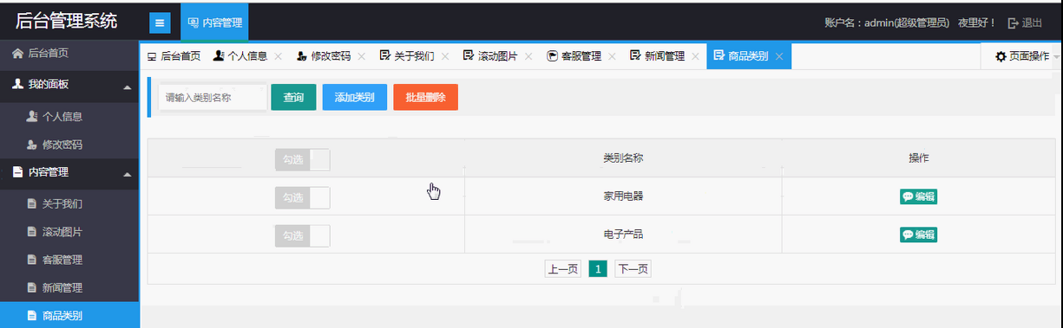Open 新闻管理 in the sidebar
Image resolution: width=1063 pixels, height=328 pixels.
click(x=69, y=287)
